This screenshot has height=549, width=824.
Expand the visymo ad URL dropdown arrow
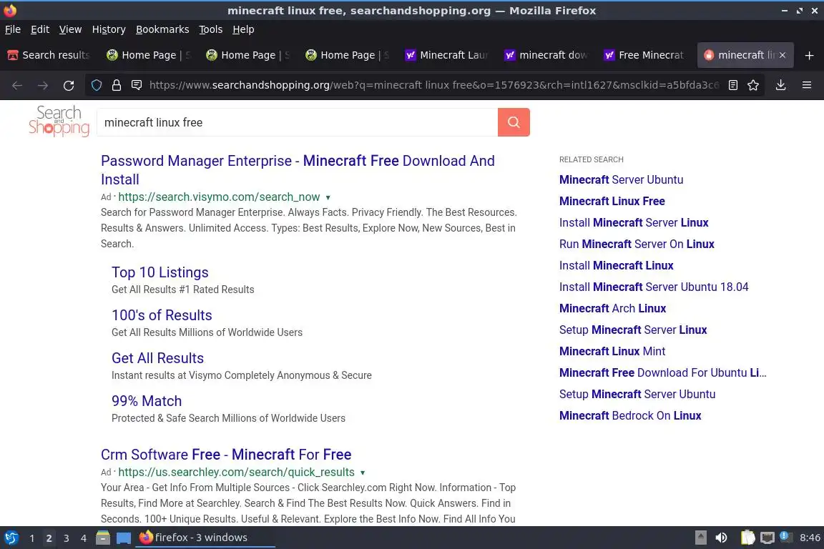[x=328, y=197]
